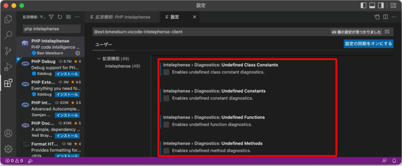Open customize layout icon

[x=393, y=6]
